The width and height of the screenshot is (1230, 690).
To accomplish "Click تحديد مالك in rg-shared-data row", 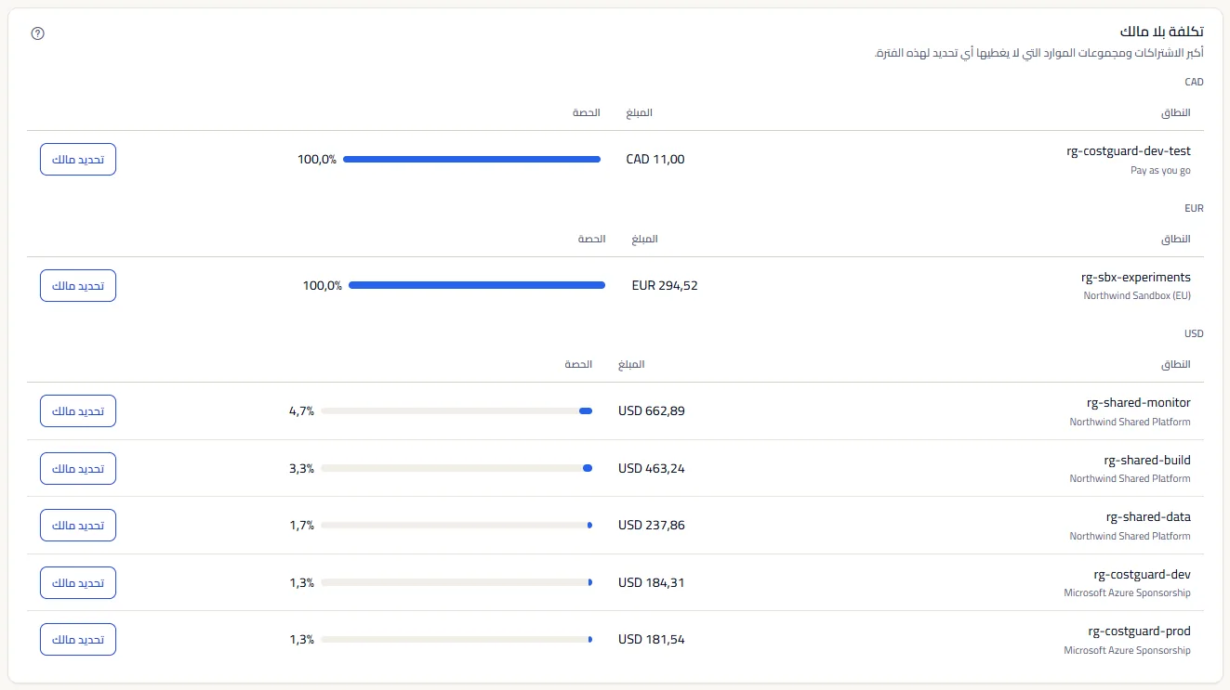I will click(x=78, y=525).
